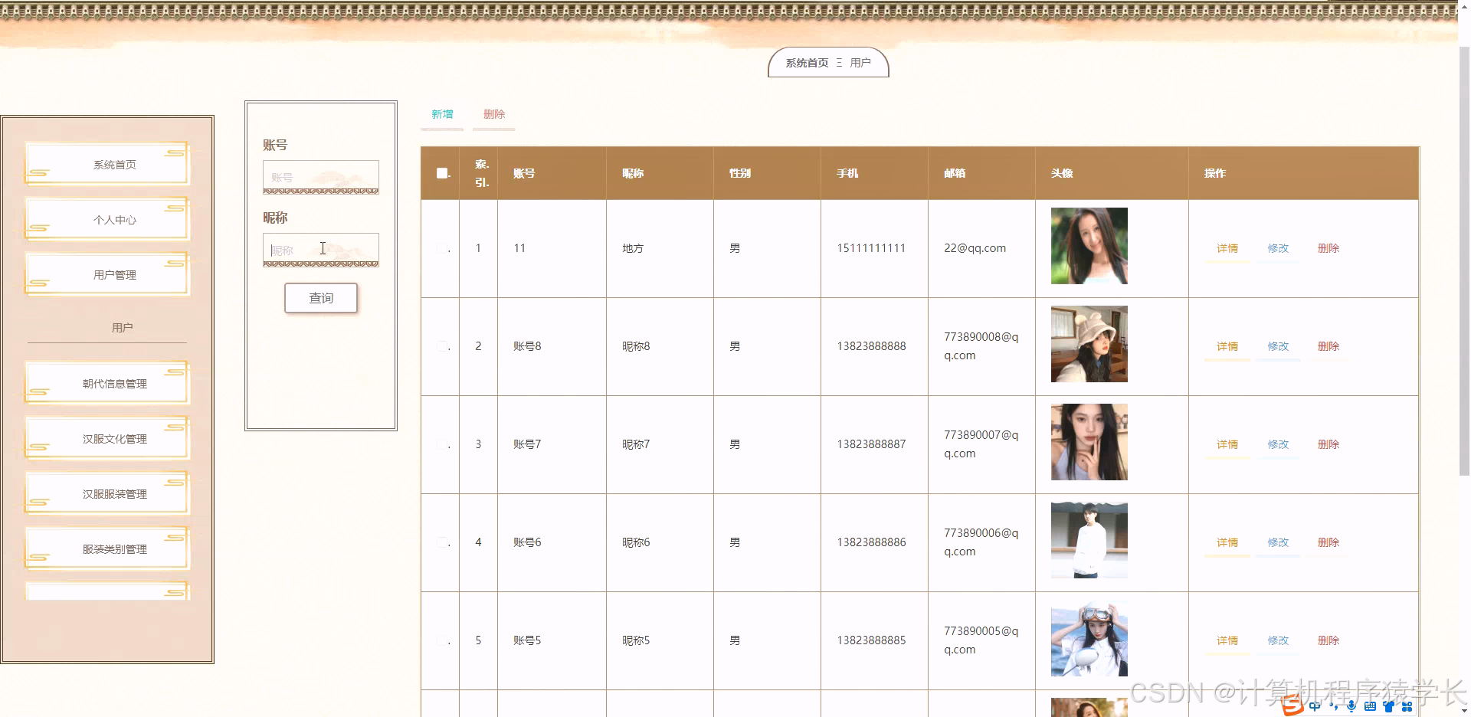Click the 查询 search button

pyautogui.click(x=321, y=298)
